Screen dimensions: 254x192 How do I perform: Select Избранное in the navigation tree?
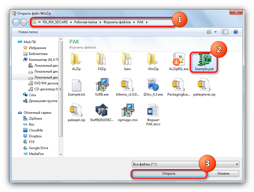pyautogui.click(x=35, y=48)
